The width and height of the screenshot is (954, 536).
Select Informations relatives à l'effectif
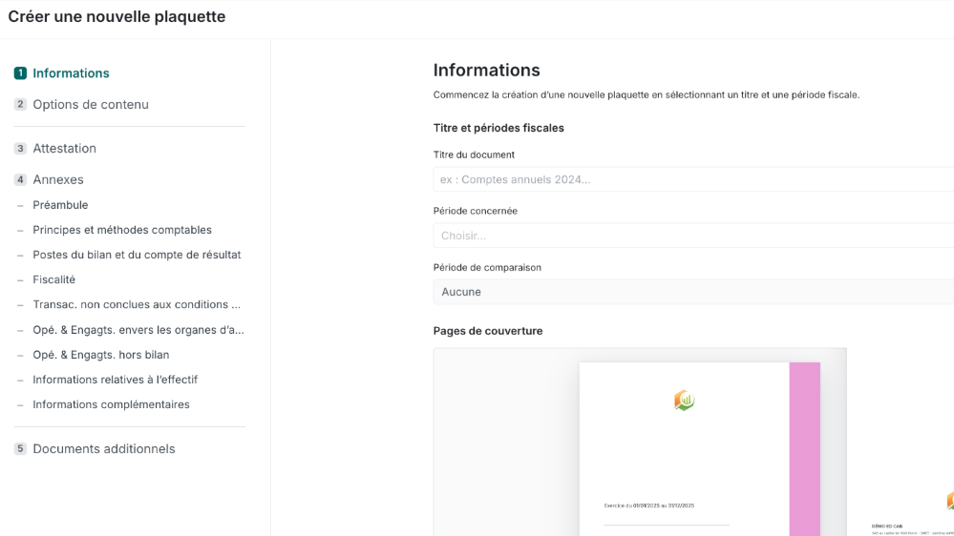click(116, 380)
